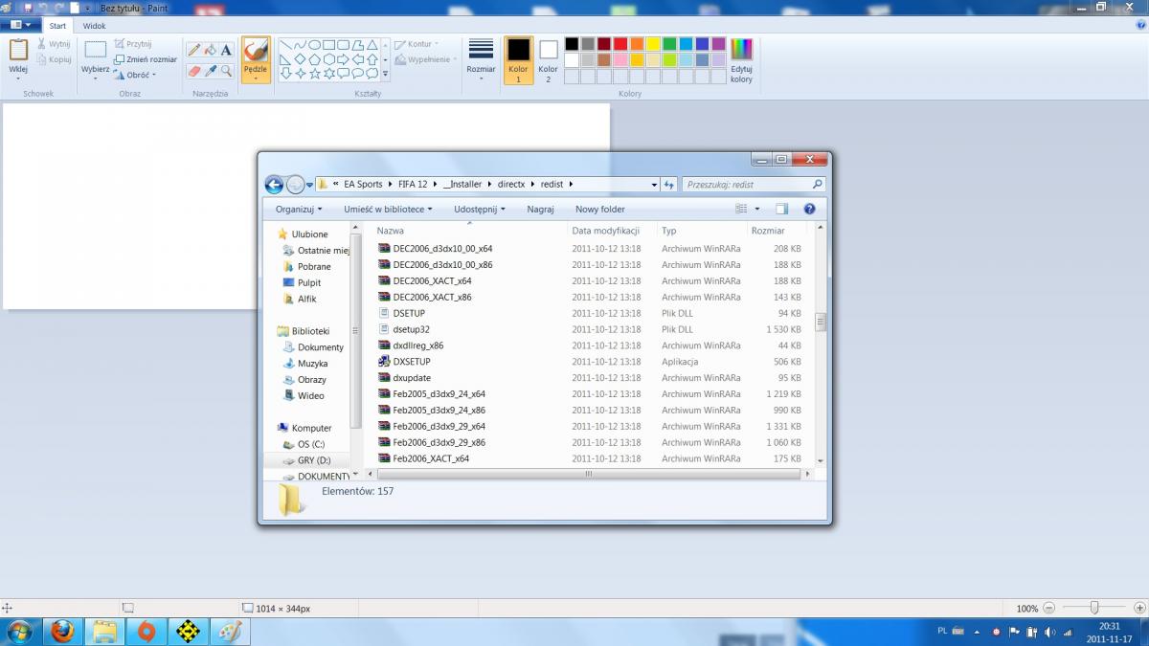
Task: Pick the red color swatch in Paint palette
Action: (x=620, y=44)
